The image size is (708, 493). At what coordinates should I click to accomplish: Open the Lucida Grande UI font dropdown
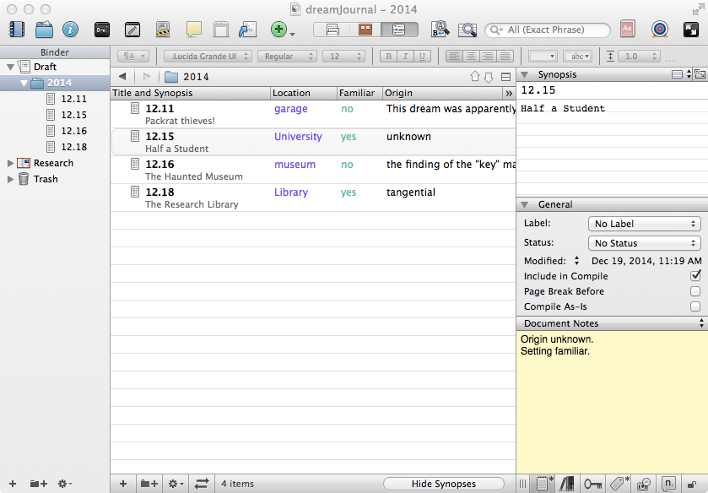(x=208, y=56)
